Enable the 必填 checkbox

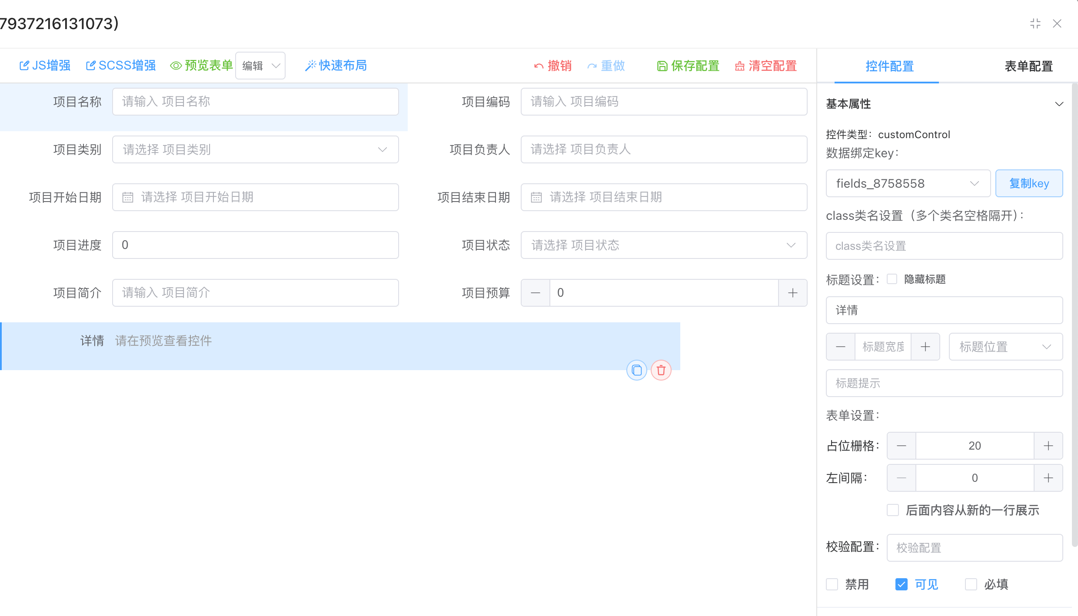971,584
